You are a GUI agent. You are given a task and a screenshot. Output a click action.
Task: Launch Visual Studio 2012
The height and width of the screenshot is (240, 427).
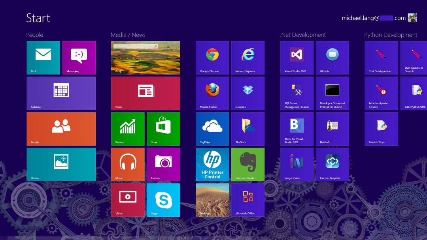[297, 58]
